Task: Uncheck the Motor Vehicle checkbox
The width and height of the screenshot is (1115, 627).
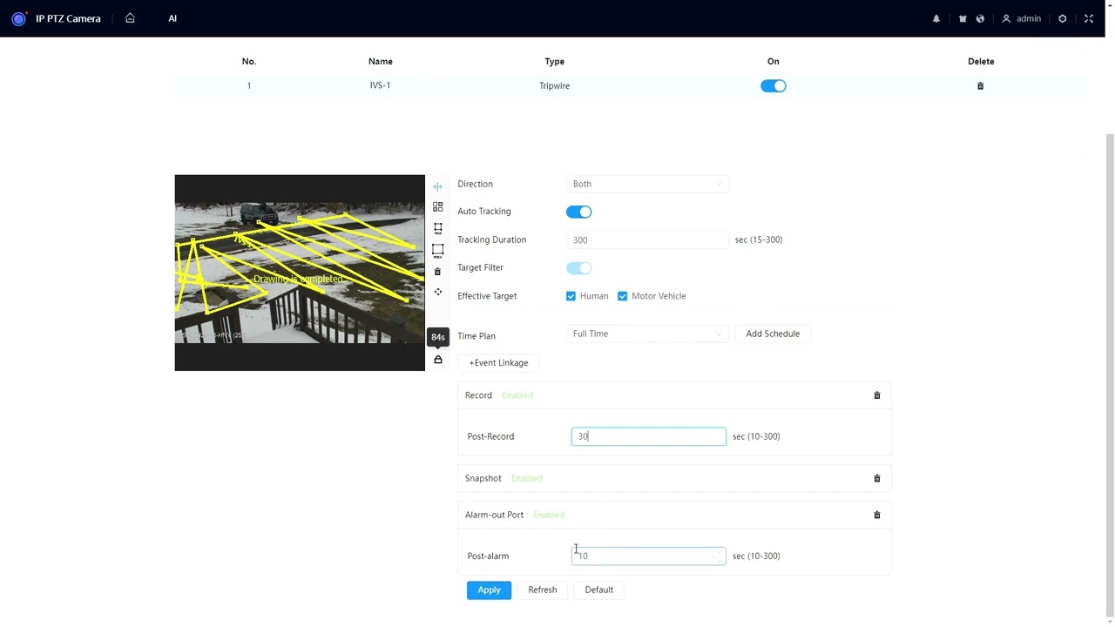Action: (622, 296)
